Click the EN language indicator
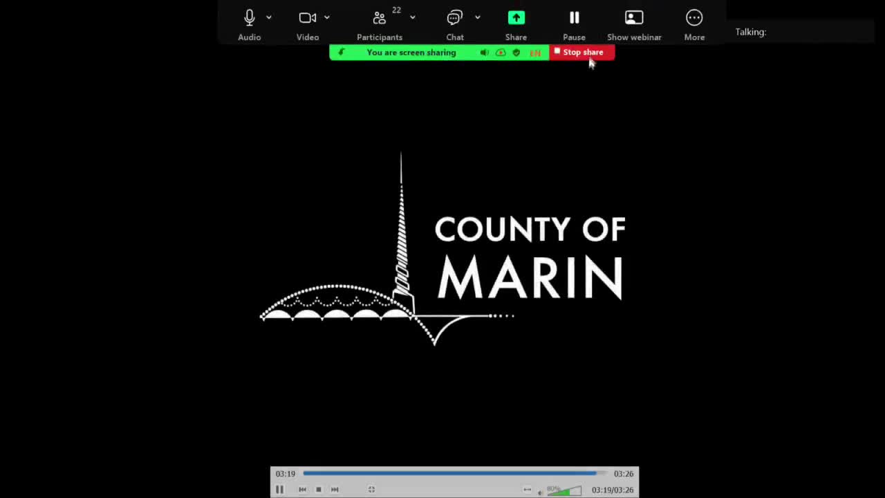The image size is (885, 498). 534,53
